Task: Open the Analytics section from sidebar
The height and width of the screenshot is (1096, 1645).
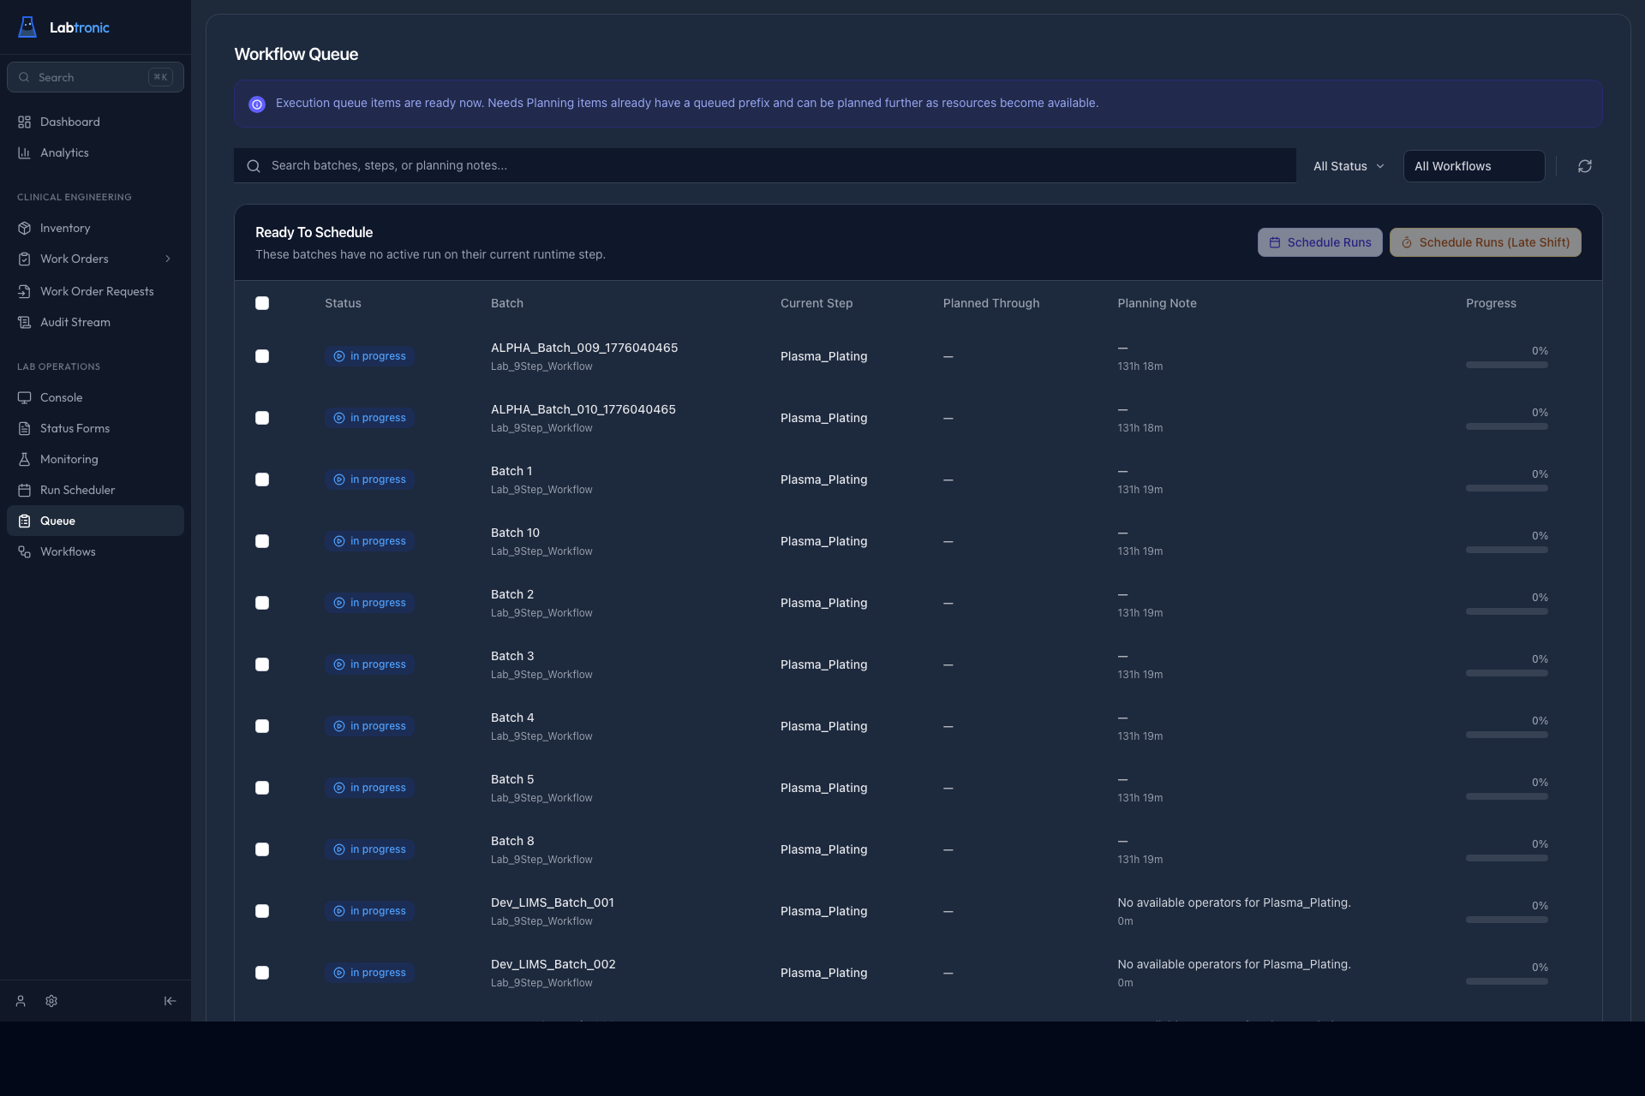Action: click(64, 152)
